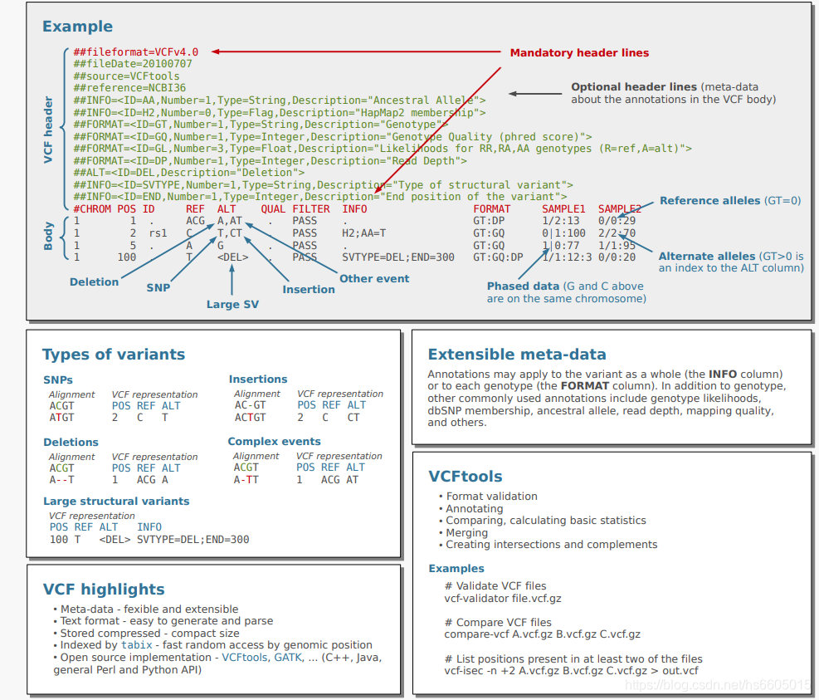The height and width of the screenshot is (700, 819).
Task: Select the "Examples" subheading
Action: point(456,569)
